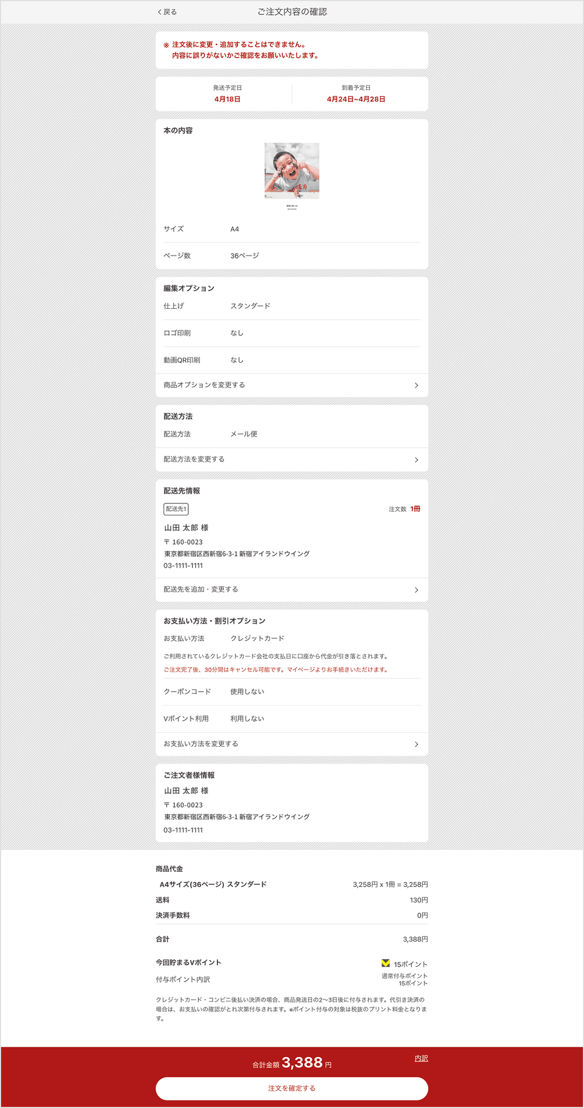This screenshot has height=1108, width=584.
Task: Expand the 配送方法 change chevron arrow
Action: click(x=416, y=460)
